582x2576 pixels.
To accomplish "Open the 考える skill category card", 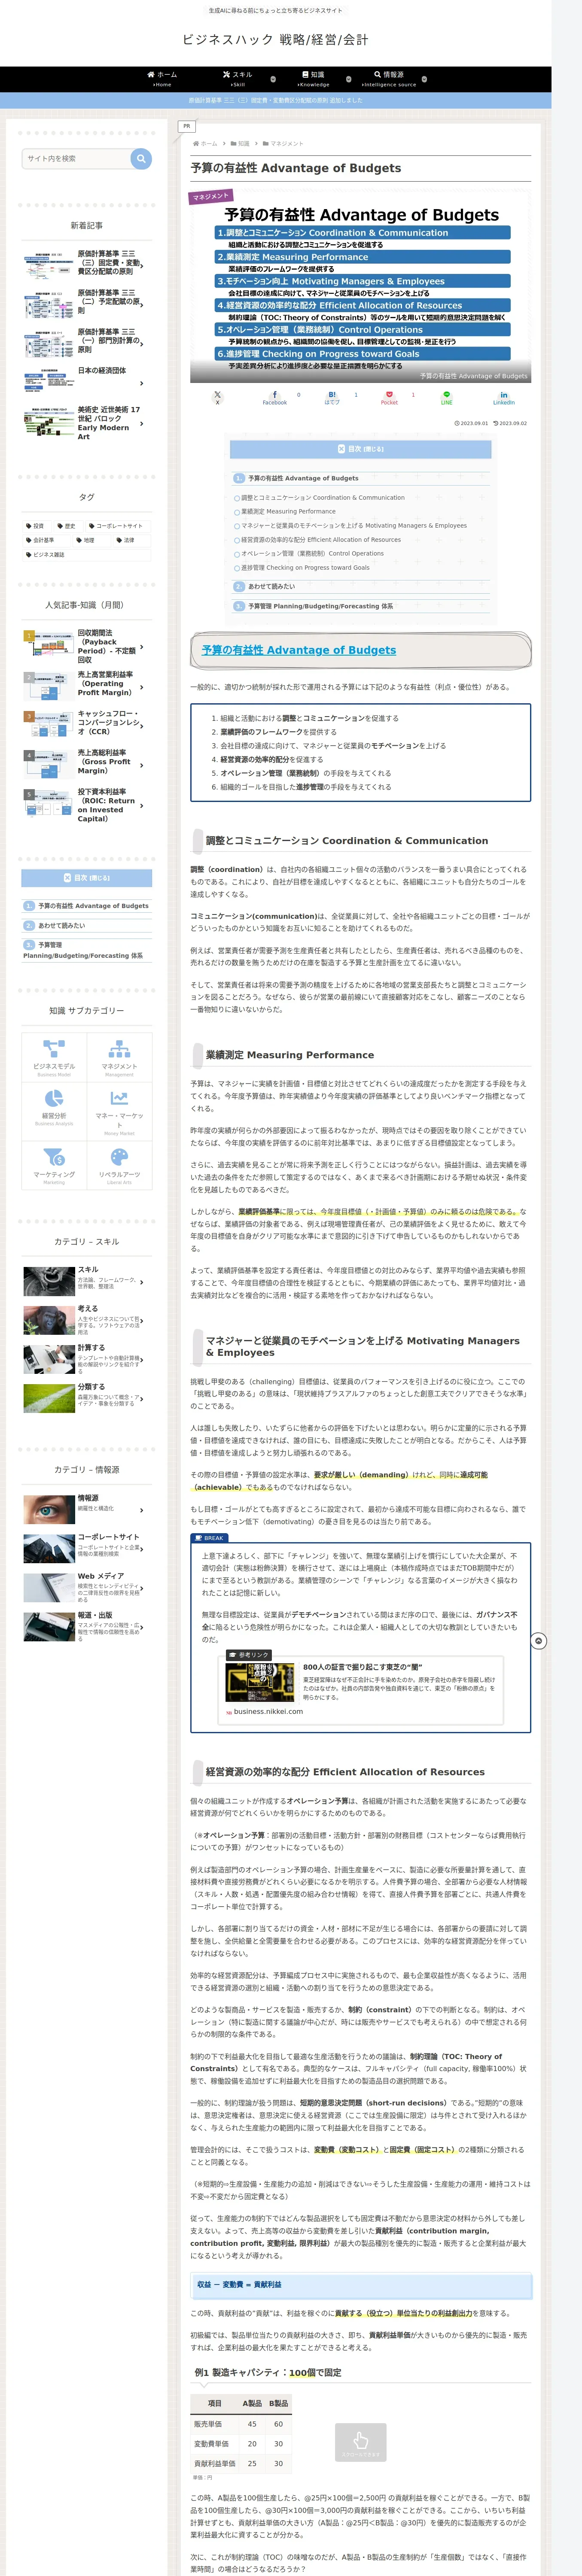I will coord(87,1320).
